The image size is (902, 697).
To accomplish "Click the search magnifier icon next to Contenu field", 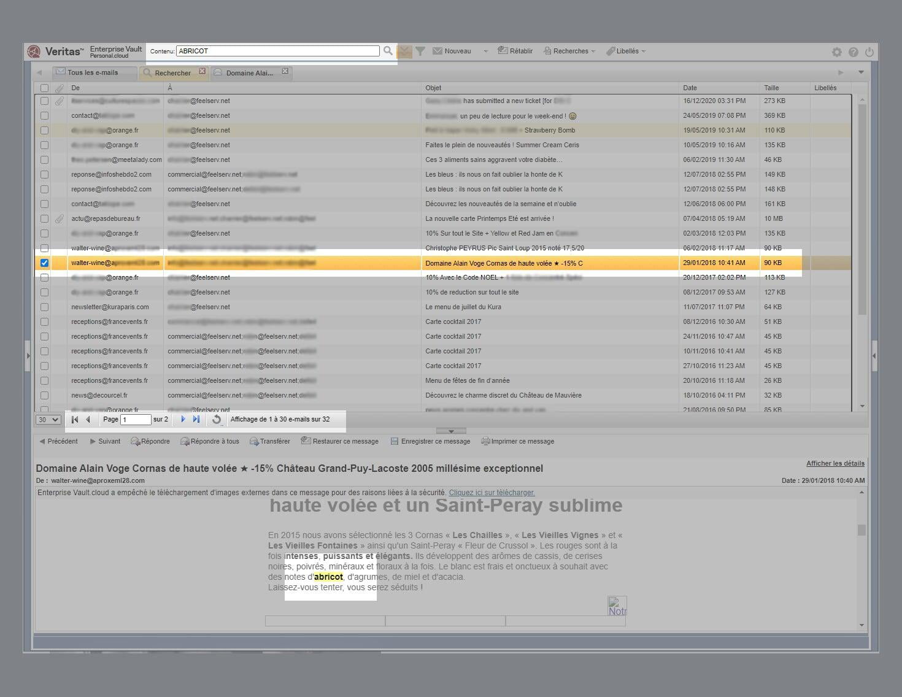I will pyautogui.click(x=388, y=51).
